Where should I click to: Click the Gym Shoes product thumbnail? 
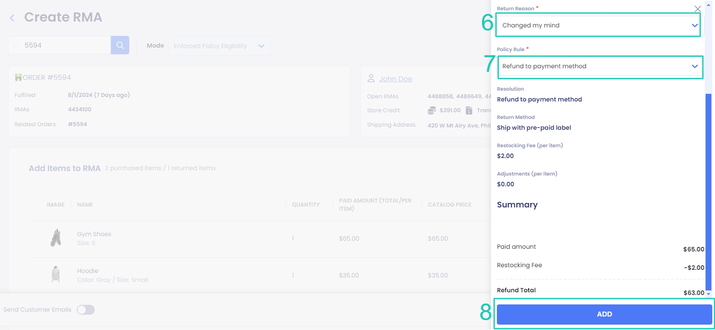coord(56,238)
